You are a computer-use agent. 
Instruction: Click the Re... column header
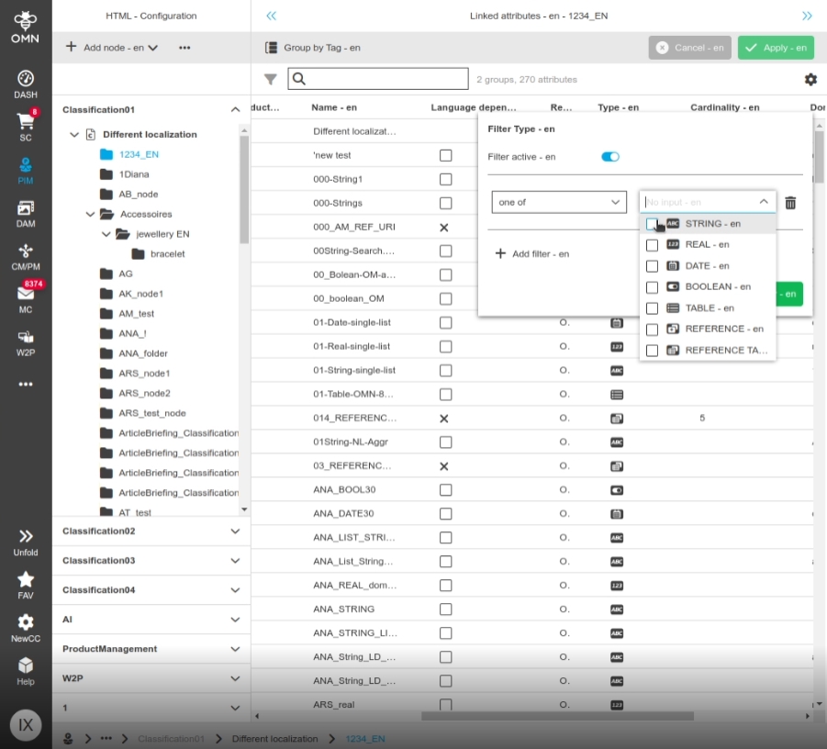click(x=561, y=107)
